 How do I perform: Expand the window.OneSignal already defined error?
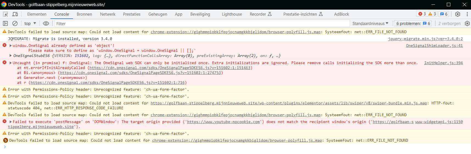[11, 46]
